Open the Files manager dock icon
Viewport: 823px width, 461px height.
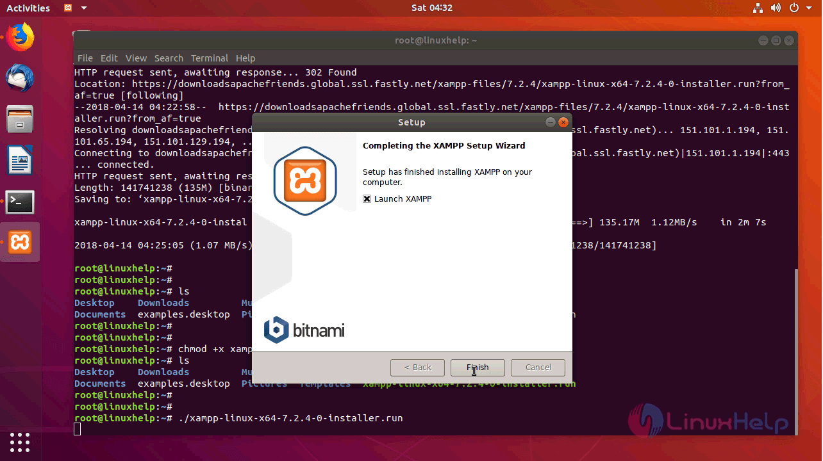[x=20, y=119]
